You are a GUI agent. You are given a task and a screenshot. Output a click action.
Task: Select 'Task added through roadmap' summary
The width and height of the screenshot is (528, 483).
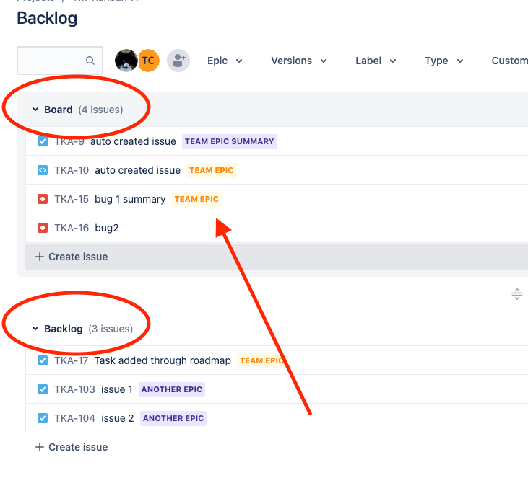click(163, 360)
